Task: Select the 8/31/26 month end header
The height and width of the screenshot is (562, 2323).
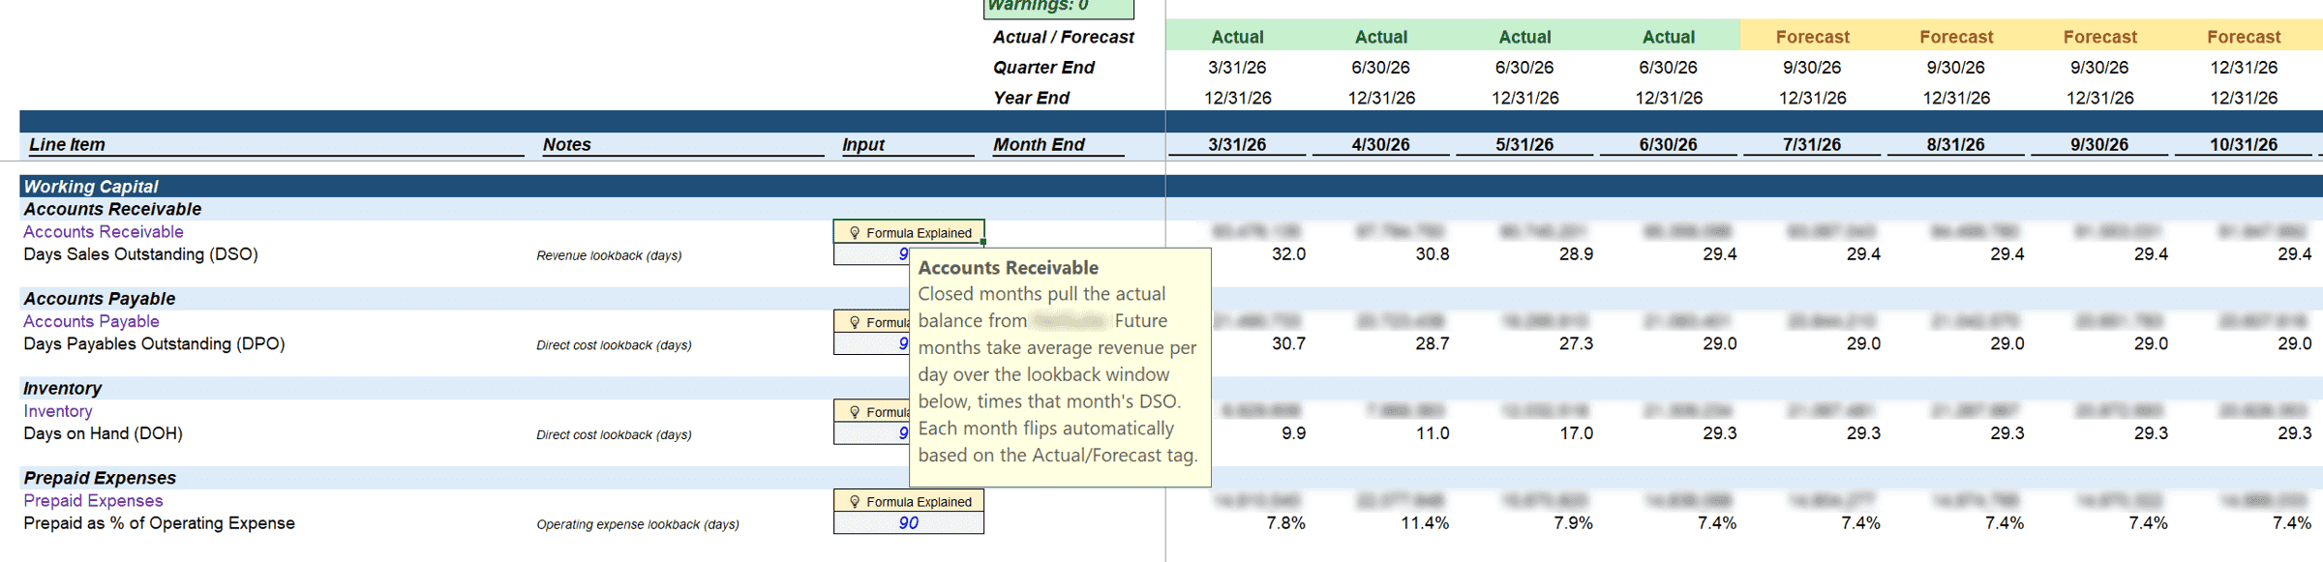Action: point(1955,145)
